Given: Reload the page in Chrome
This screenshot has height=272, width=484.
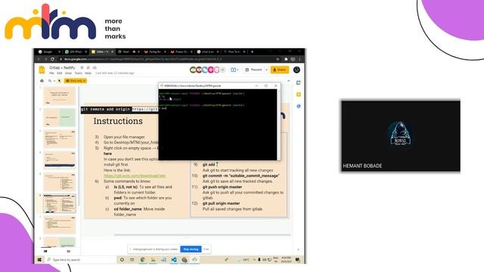Looking at the screenshot, I should [x=52, y=59].
